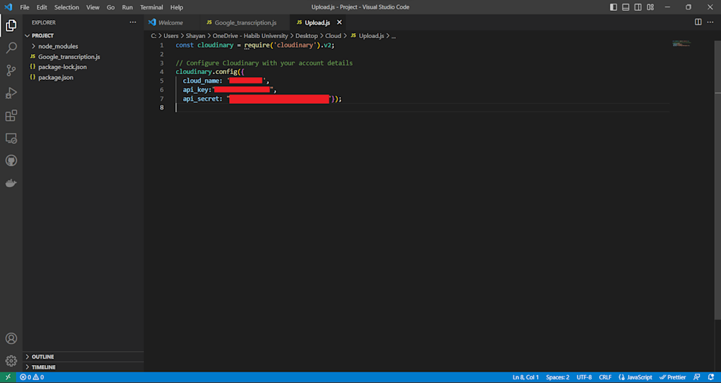721x383 pixels.
Task: Click the Cloud breadcrumb segment
Action: tap(333, 36)
